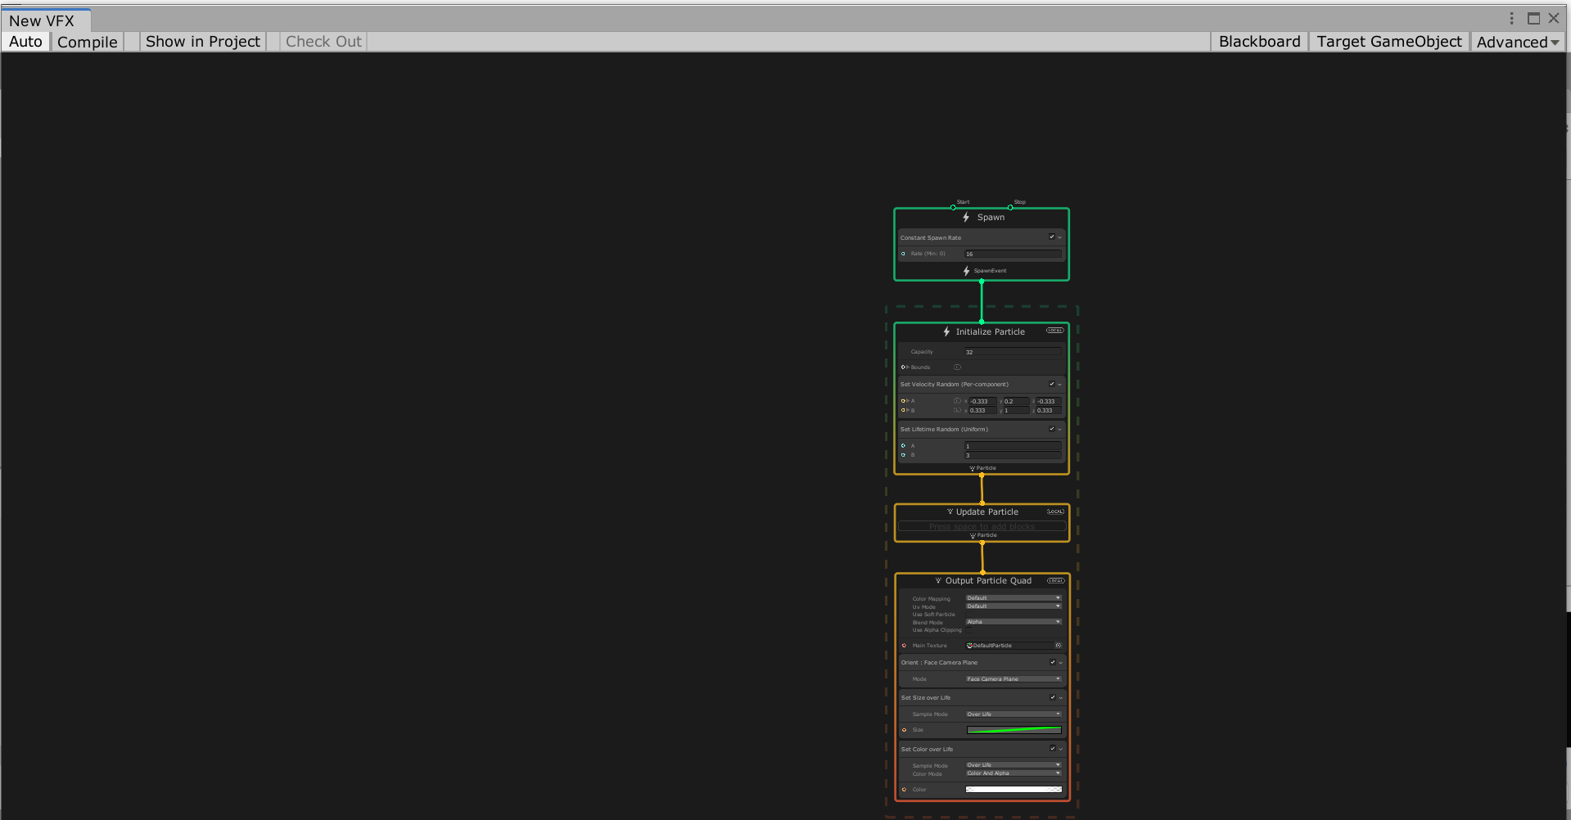Image resolution: width=1571 pixels, height=820 pixels.
Task: Toggle Orient : Face Camera Plane checkbox
Action: point(1053,662)
